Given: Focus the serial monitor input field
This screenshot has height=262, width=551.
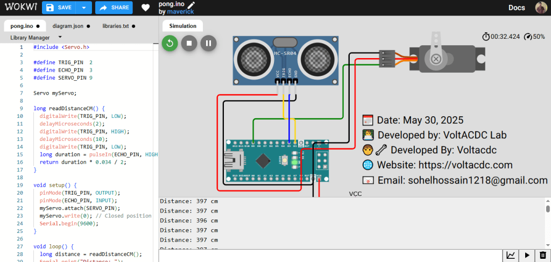Looking at the screenshot, I should click(330, 256).
